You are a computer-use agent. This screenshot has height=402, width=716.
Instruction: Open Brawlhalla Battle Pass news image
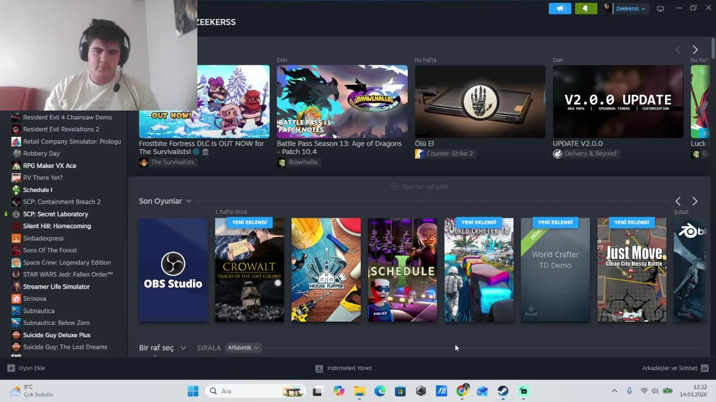point(342,102)
